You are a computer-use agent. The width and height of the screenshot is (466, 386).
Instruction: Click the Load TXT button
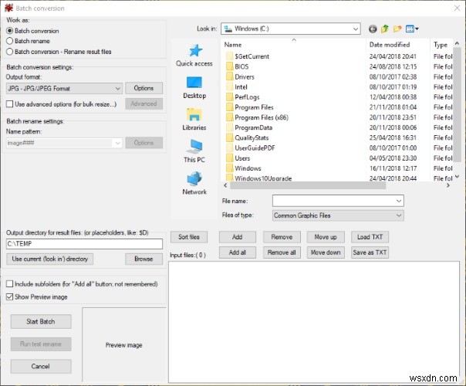(370, 237)
